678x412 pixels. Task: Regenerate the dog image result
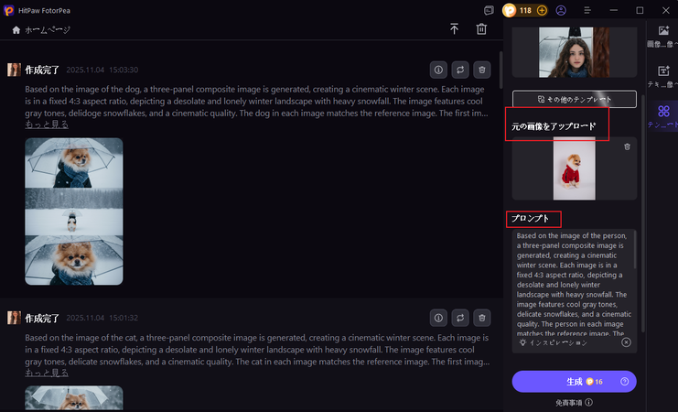[460, 70]
